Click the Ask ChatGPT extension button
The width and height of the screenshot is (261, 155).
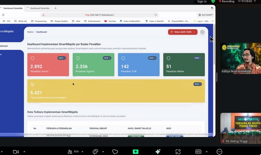click(x=206, y=15)
